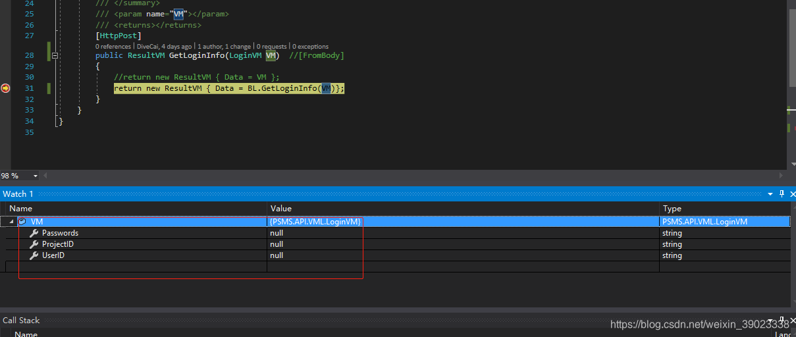Image resolution: width=796 pixels, height=337 pixels.
Task: Close the Call Stack panel
Action: 791,321
